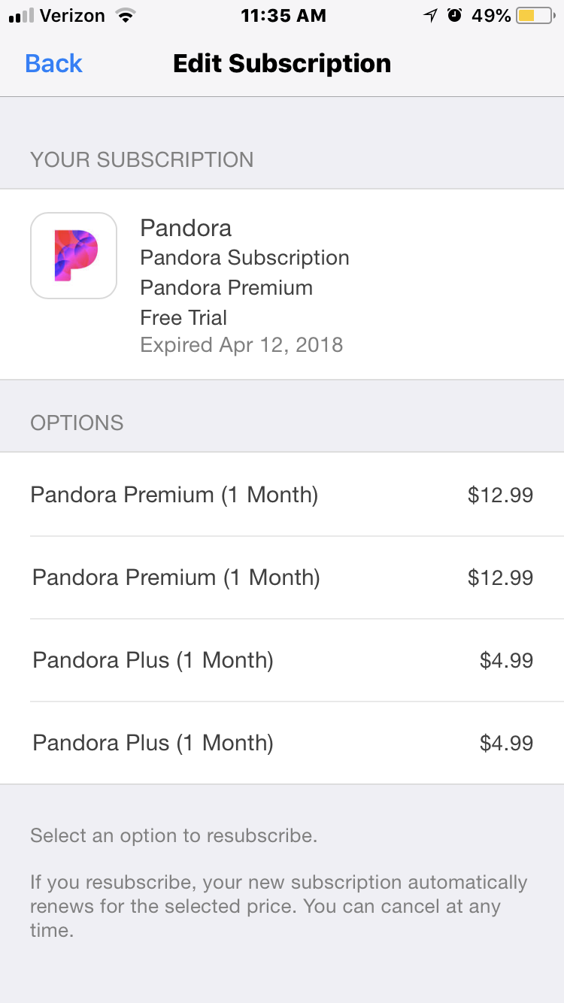The height and width of the screenshot is (1003, 564).
Task: Tap the battery icon in status bar
Action: click(535, 16)
